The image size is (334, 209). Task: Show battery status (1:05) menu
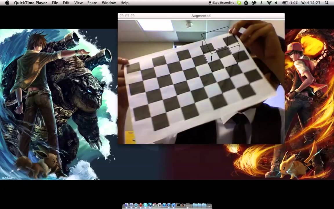[290, 3]
